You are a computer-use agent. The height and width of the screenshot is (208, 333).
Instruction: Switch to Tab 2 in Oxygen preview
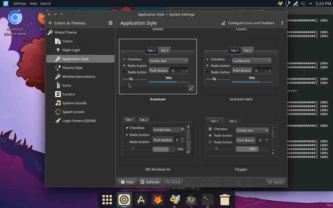click(x=233, y=121)
